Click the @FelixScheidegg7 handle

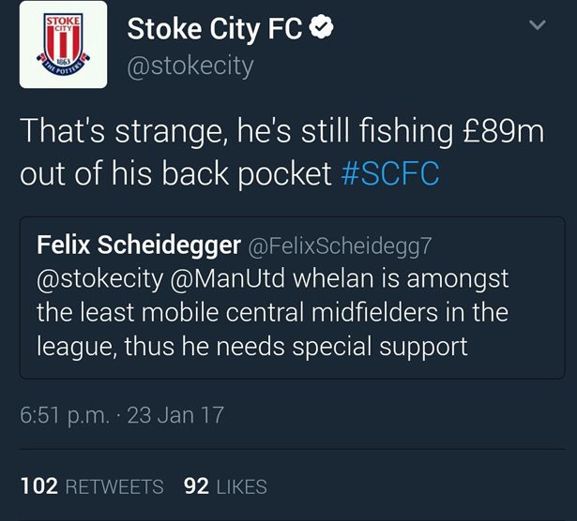[341, 245]
